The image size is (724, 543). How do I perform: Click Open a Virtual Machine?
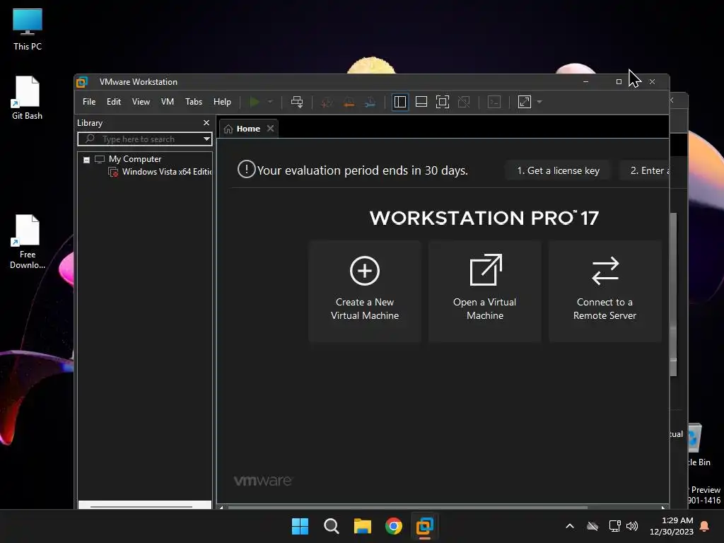tap(485, 291)
